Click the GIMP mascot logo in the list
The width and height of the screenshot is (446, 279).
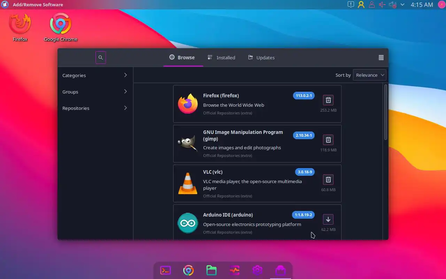pos(188,143)
